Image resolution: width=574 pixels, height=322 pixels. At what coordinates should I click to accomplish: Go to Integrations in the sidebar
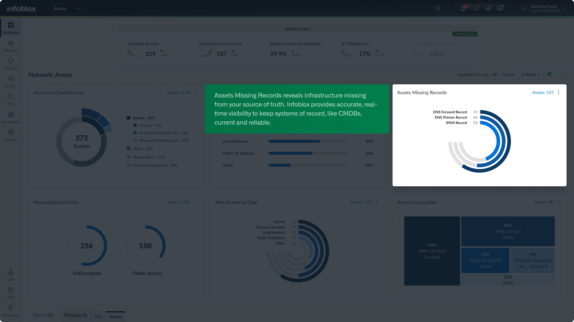pos(11,117)
